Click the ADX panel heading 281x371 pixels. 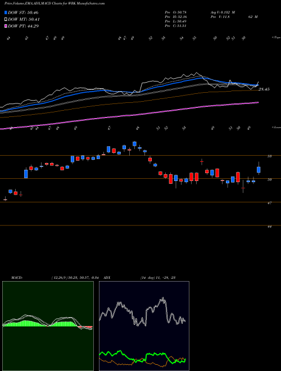107,278
